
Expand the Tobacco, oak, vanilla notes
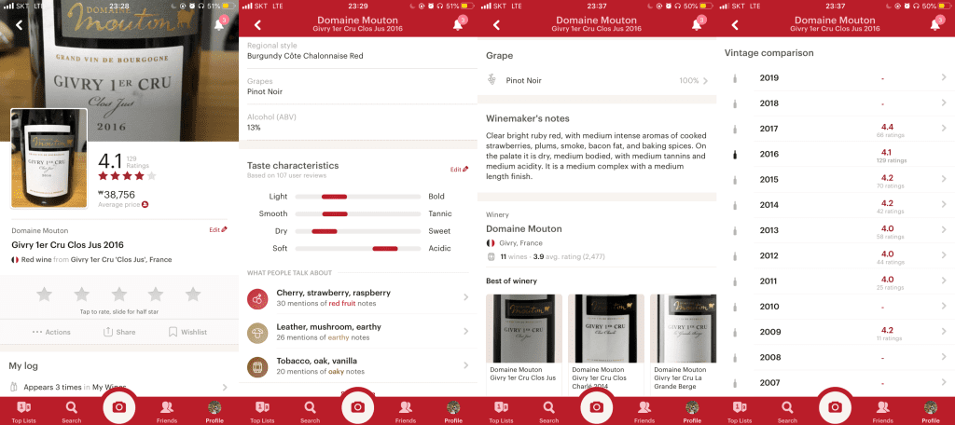point(358,366)
